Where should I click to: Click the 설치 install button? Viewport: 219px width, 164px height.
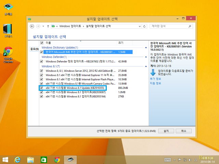click(x=166, y=131)
